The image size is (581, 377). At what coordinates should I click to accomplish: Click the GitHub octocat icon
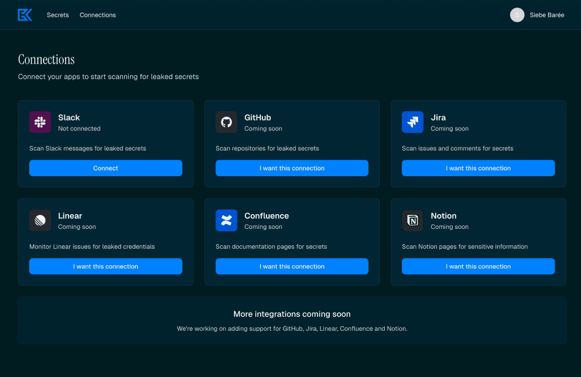226,122
